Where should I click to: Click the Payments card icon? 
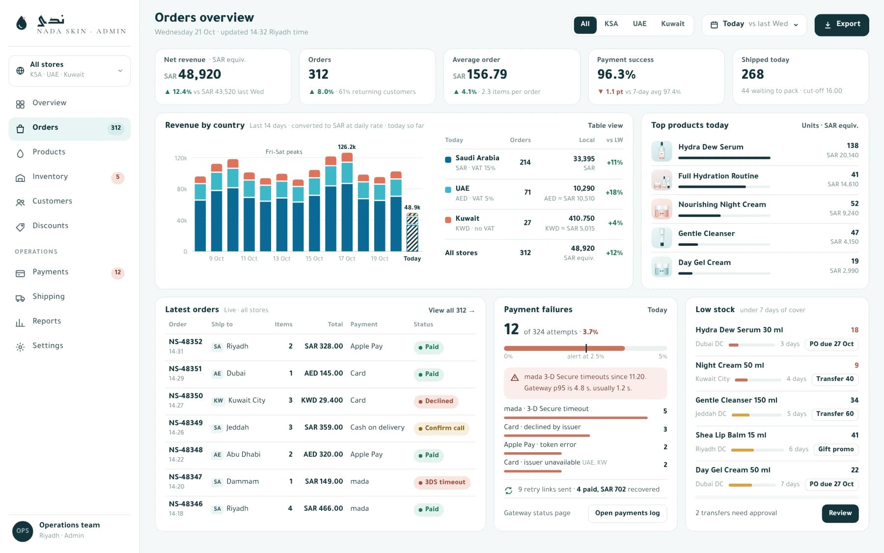pos(20,273)
